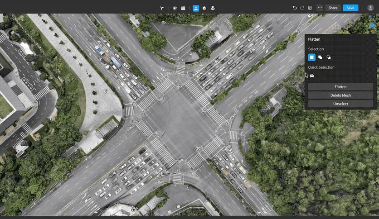Open the user account avatar

(370, 8)
